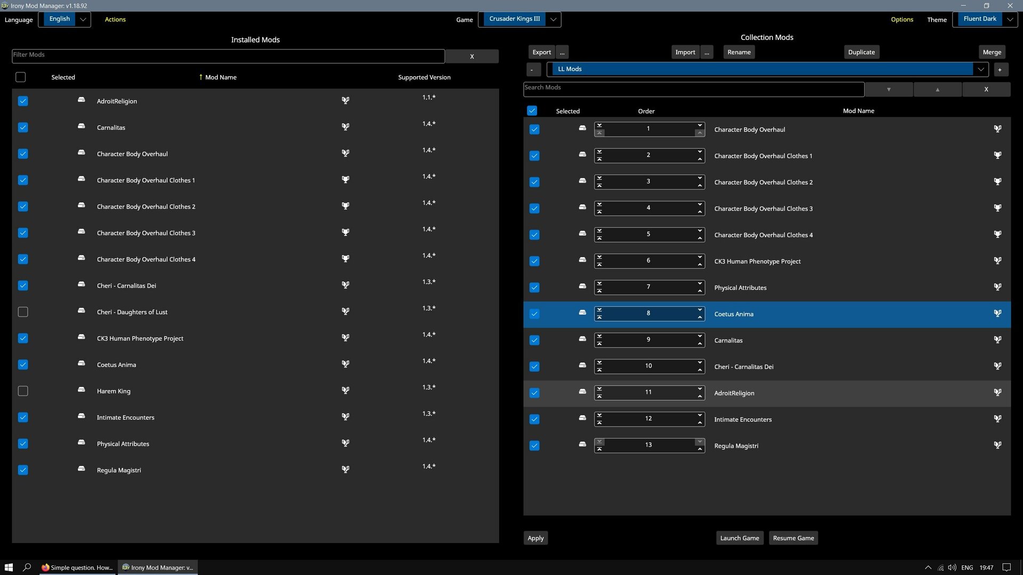Click the drive icon beside installed Coetus Anima
The image size is (1023, 575).
coord(81,363)
